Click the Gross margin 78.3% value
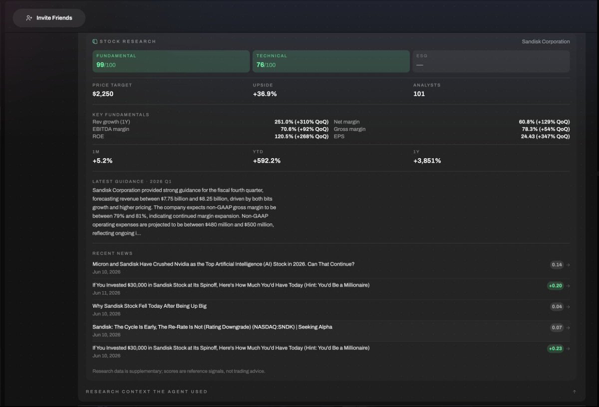This screenshot has width=599, height=407. point(546,129)
